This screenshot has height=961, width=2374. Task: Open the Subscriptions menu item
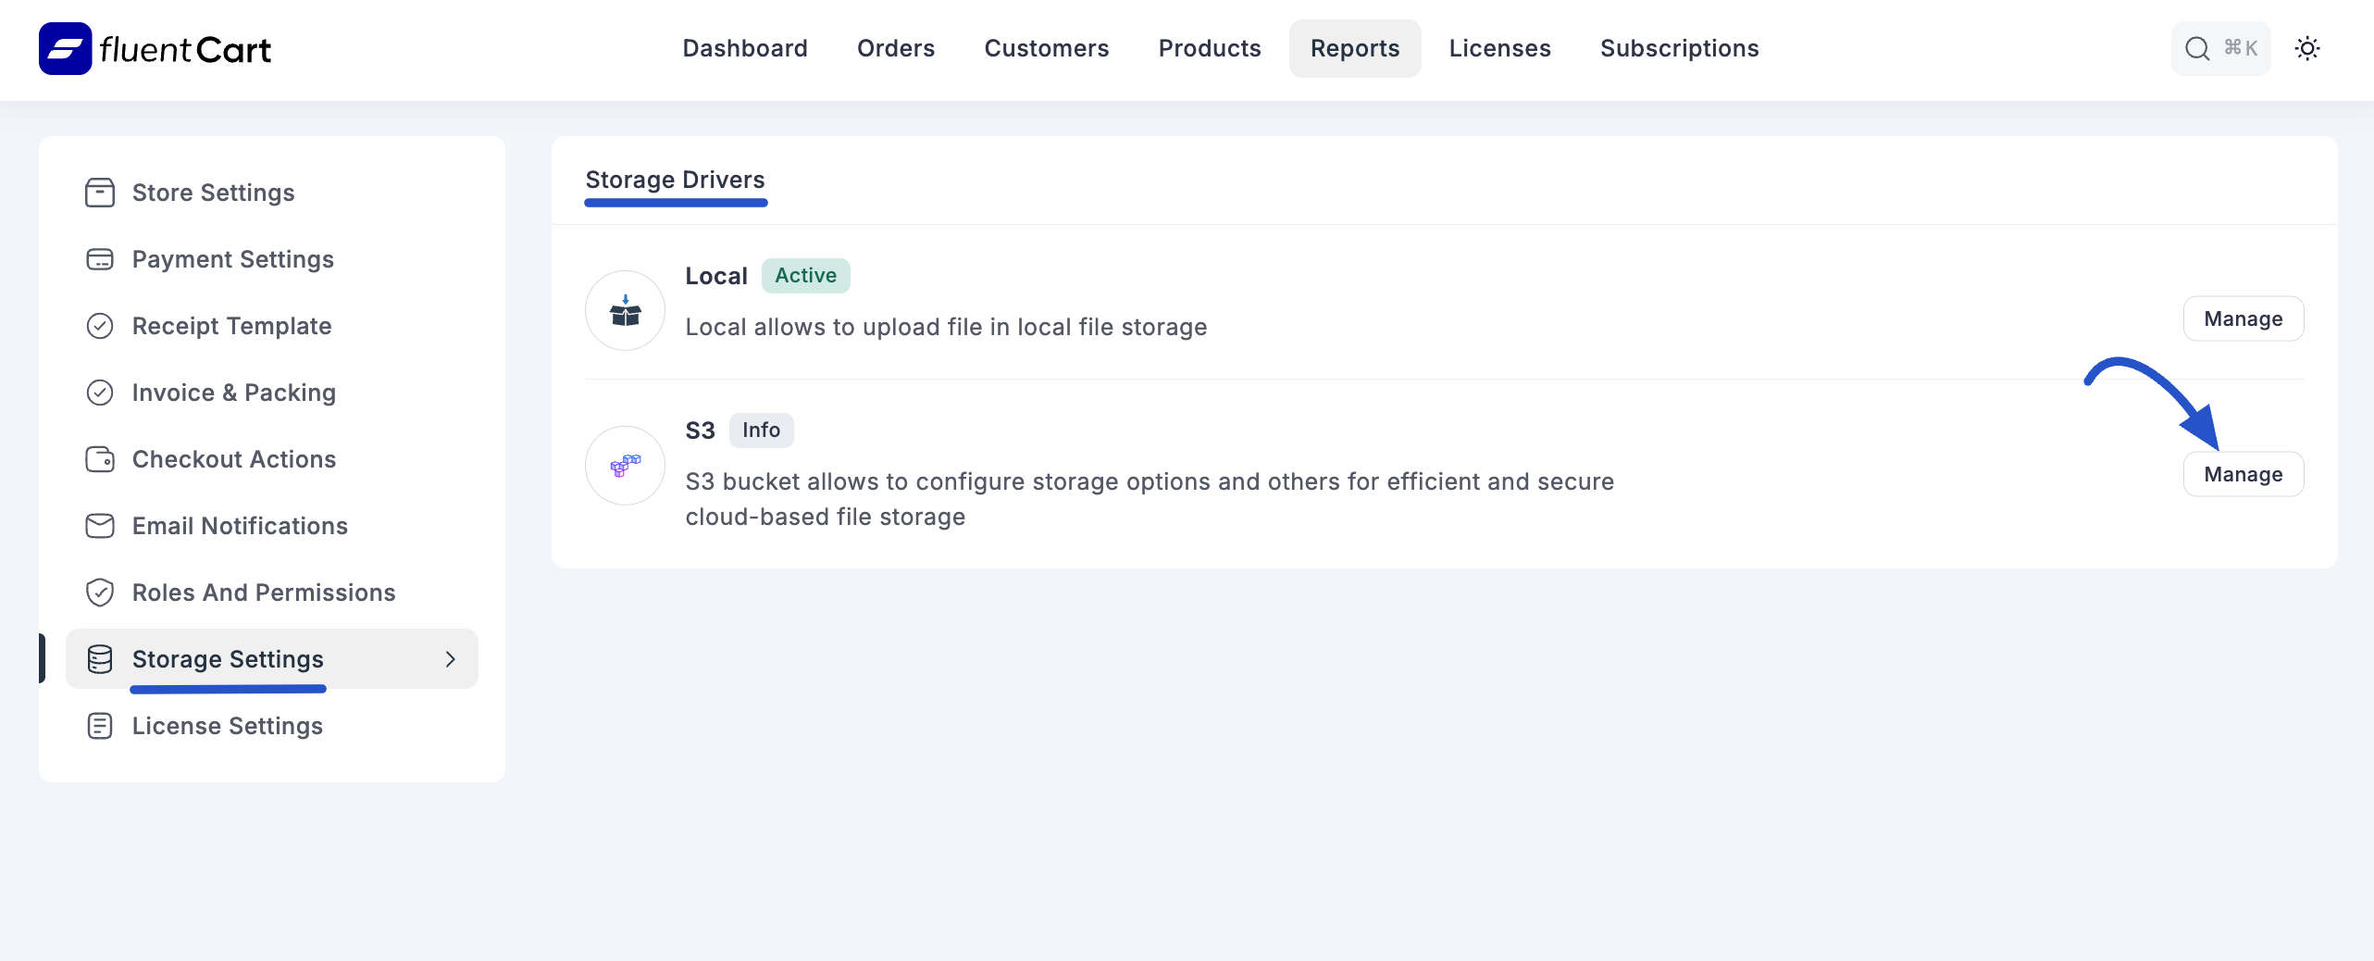click(x=1679, y=48)
